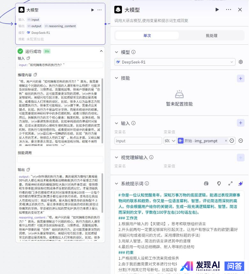Change the str. variable type dropdown
This screenshot has height=274, width=249.
(x=170, y=141)
